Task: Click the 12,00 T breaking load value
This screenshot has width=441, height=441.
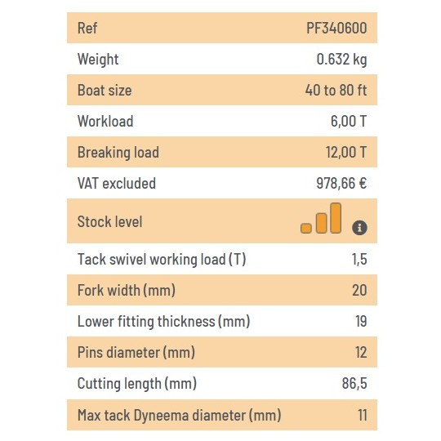Action: click(346, 152)
